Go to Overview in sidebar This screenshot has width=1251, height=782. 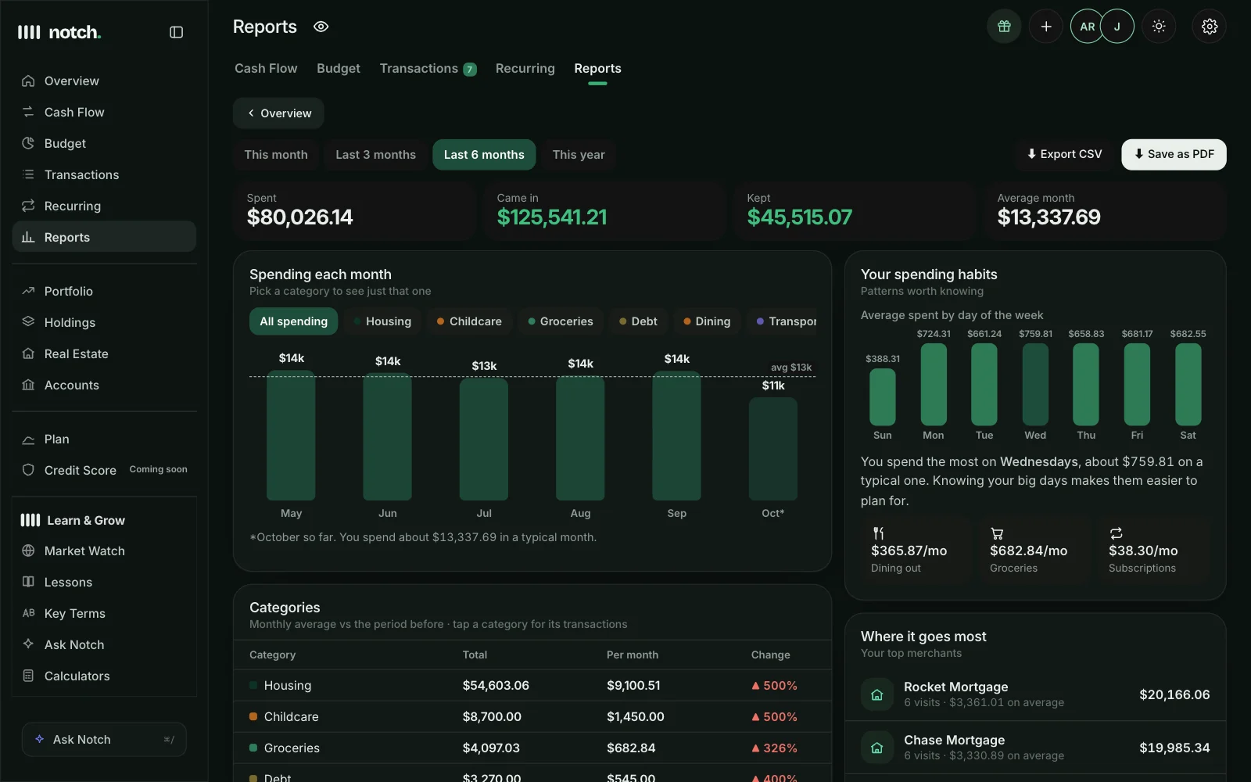(104, 81)
